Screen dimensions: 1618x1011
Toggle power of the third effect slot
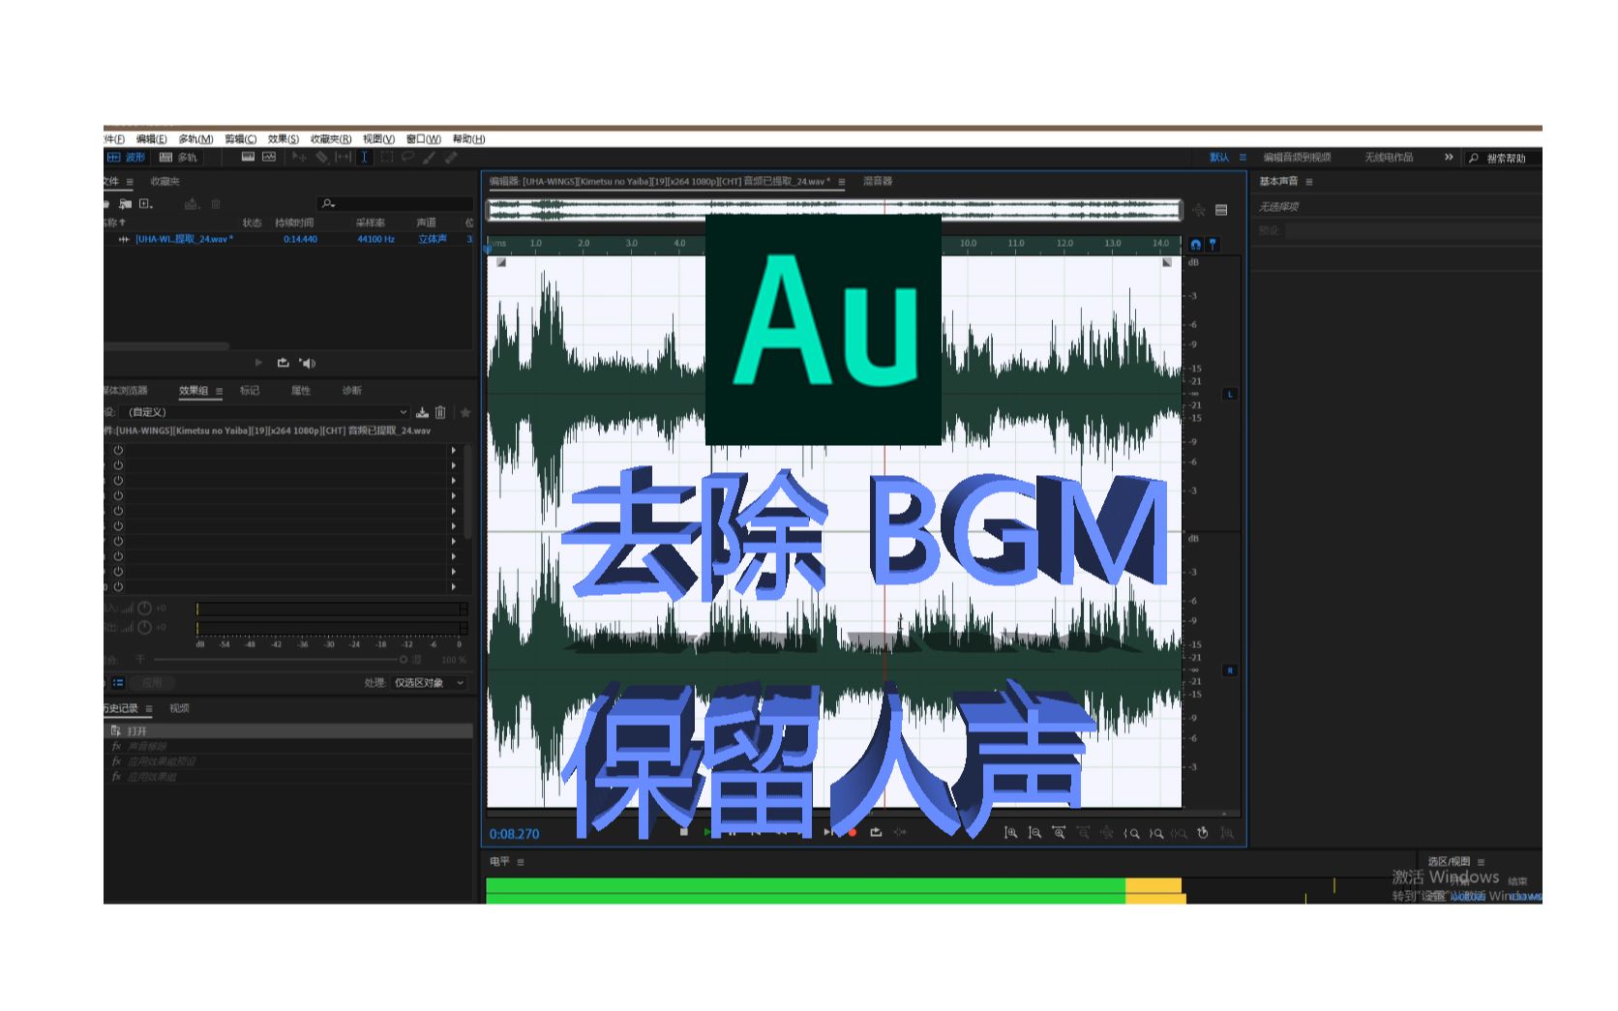click(118, 481)
